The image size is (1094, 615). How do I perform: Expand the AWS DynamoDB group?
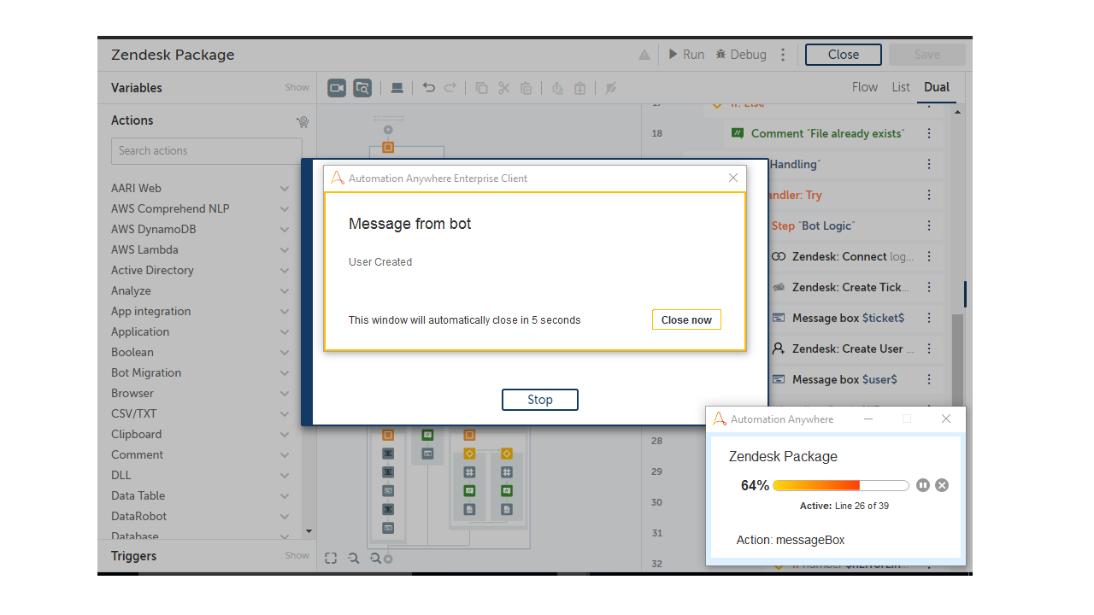(x=285, y=229)
